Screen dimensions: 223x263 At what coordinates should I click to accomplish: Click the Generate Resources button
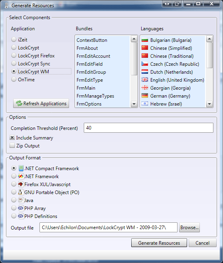tap(159, 243)
